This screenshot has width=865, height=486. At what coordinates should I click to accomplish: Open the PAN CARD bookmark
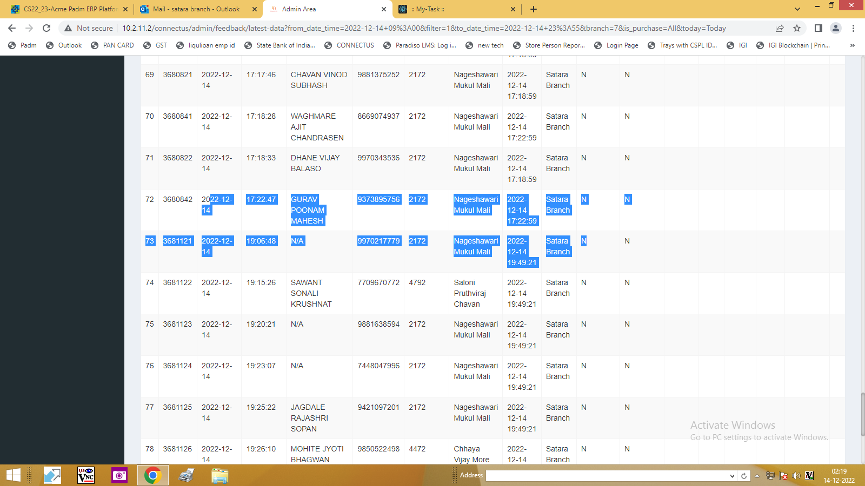[x=112, y=45]
